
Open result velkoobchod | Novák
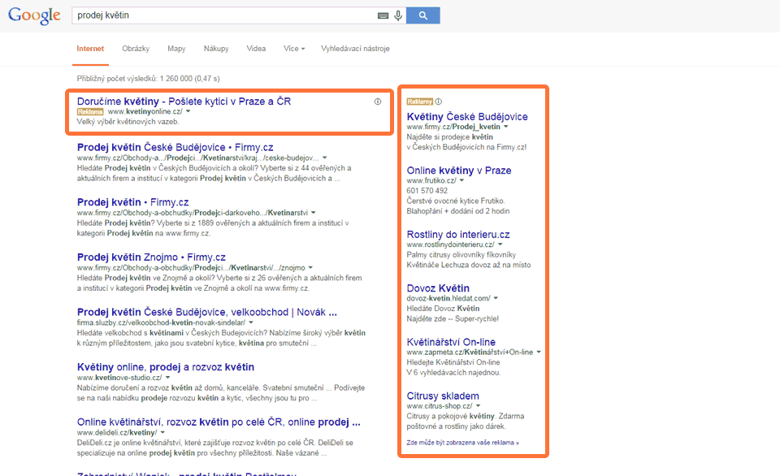(207, 313)
